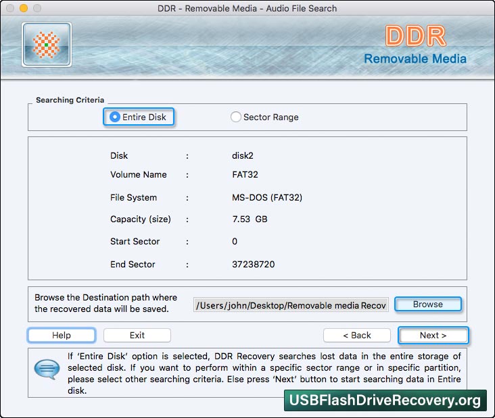Click the Searching Criteria group heading

(x=70, y=100)
